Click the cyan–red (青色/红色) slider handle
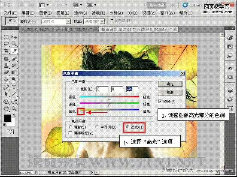Image resolution: width=237 pixels, height=177 pixels. (x=109, y=99)
